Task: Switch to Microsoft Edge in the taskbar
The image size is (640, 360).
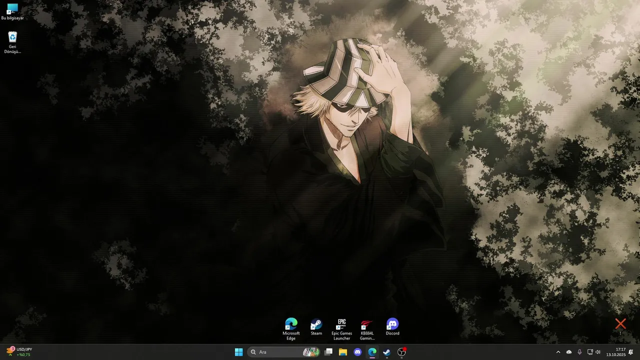Action: pyautogui.click(x=372, y=352)
